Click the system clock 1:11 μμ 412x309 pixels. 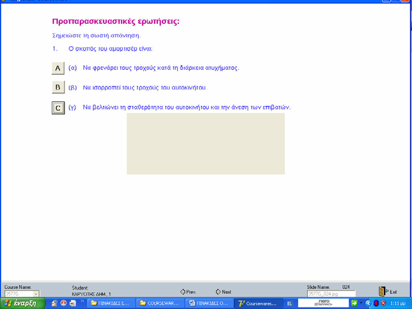[397, 304]
